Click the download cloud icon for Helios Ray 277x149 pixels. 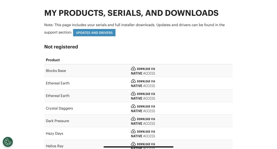pyautogui.click(x=133, y=144)
